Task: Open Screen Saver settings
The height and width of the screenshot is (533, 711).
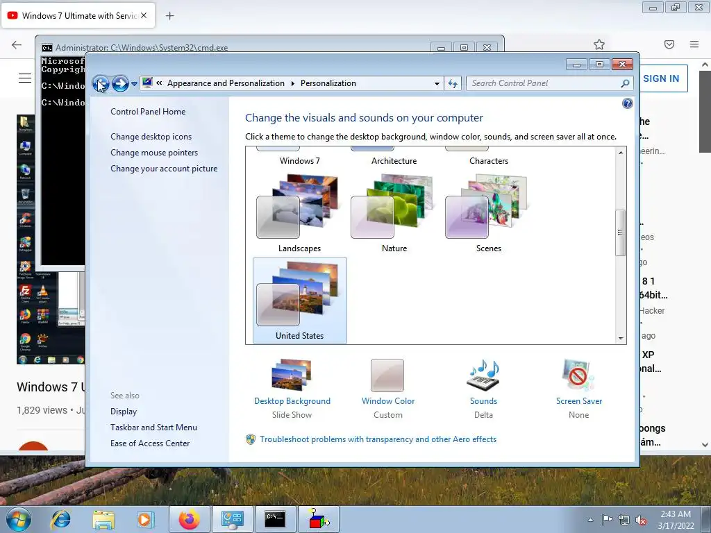Action: (x=579, y=401)
